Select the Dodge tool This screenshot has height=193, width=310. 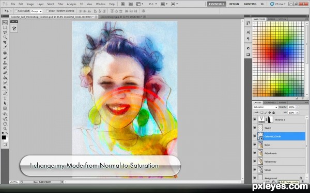click(x=5, y=87)
